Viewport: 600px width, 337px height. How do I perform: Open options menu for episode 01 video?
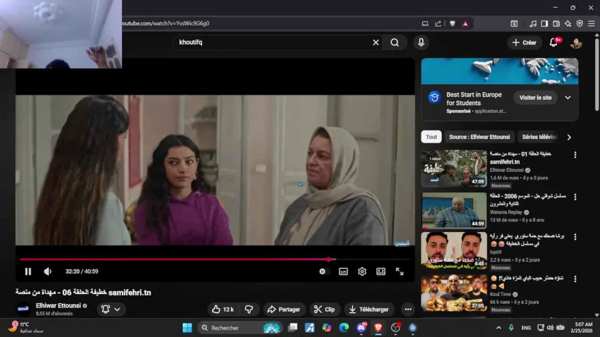(x=575, y=155)
